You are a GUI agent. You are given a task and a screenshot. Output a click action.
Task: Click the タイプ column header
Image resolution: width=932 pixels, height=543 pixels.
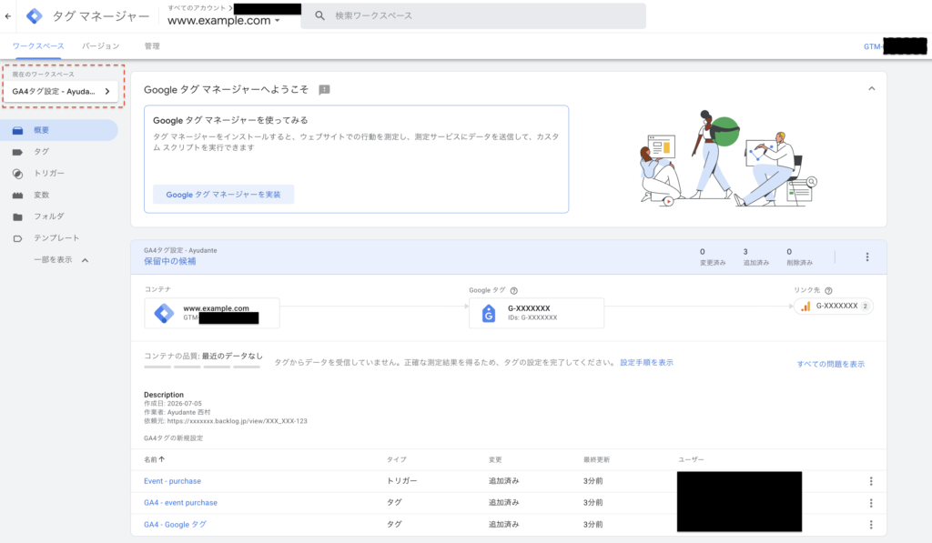[x=397, y=460]
